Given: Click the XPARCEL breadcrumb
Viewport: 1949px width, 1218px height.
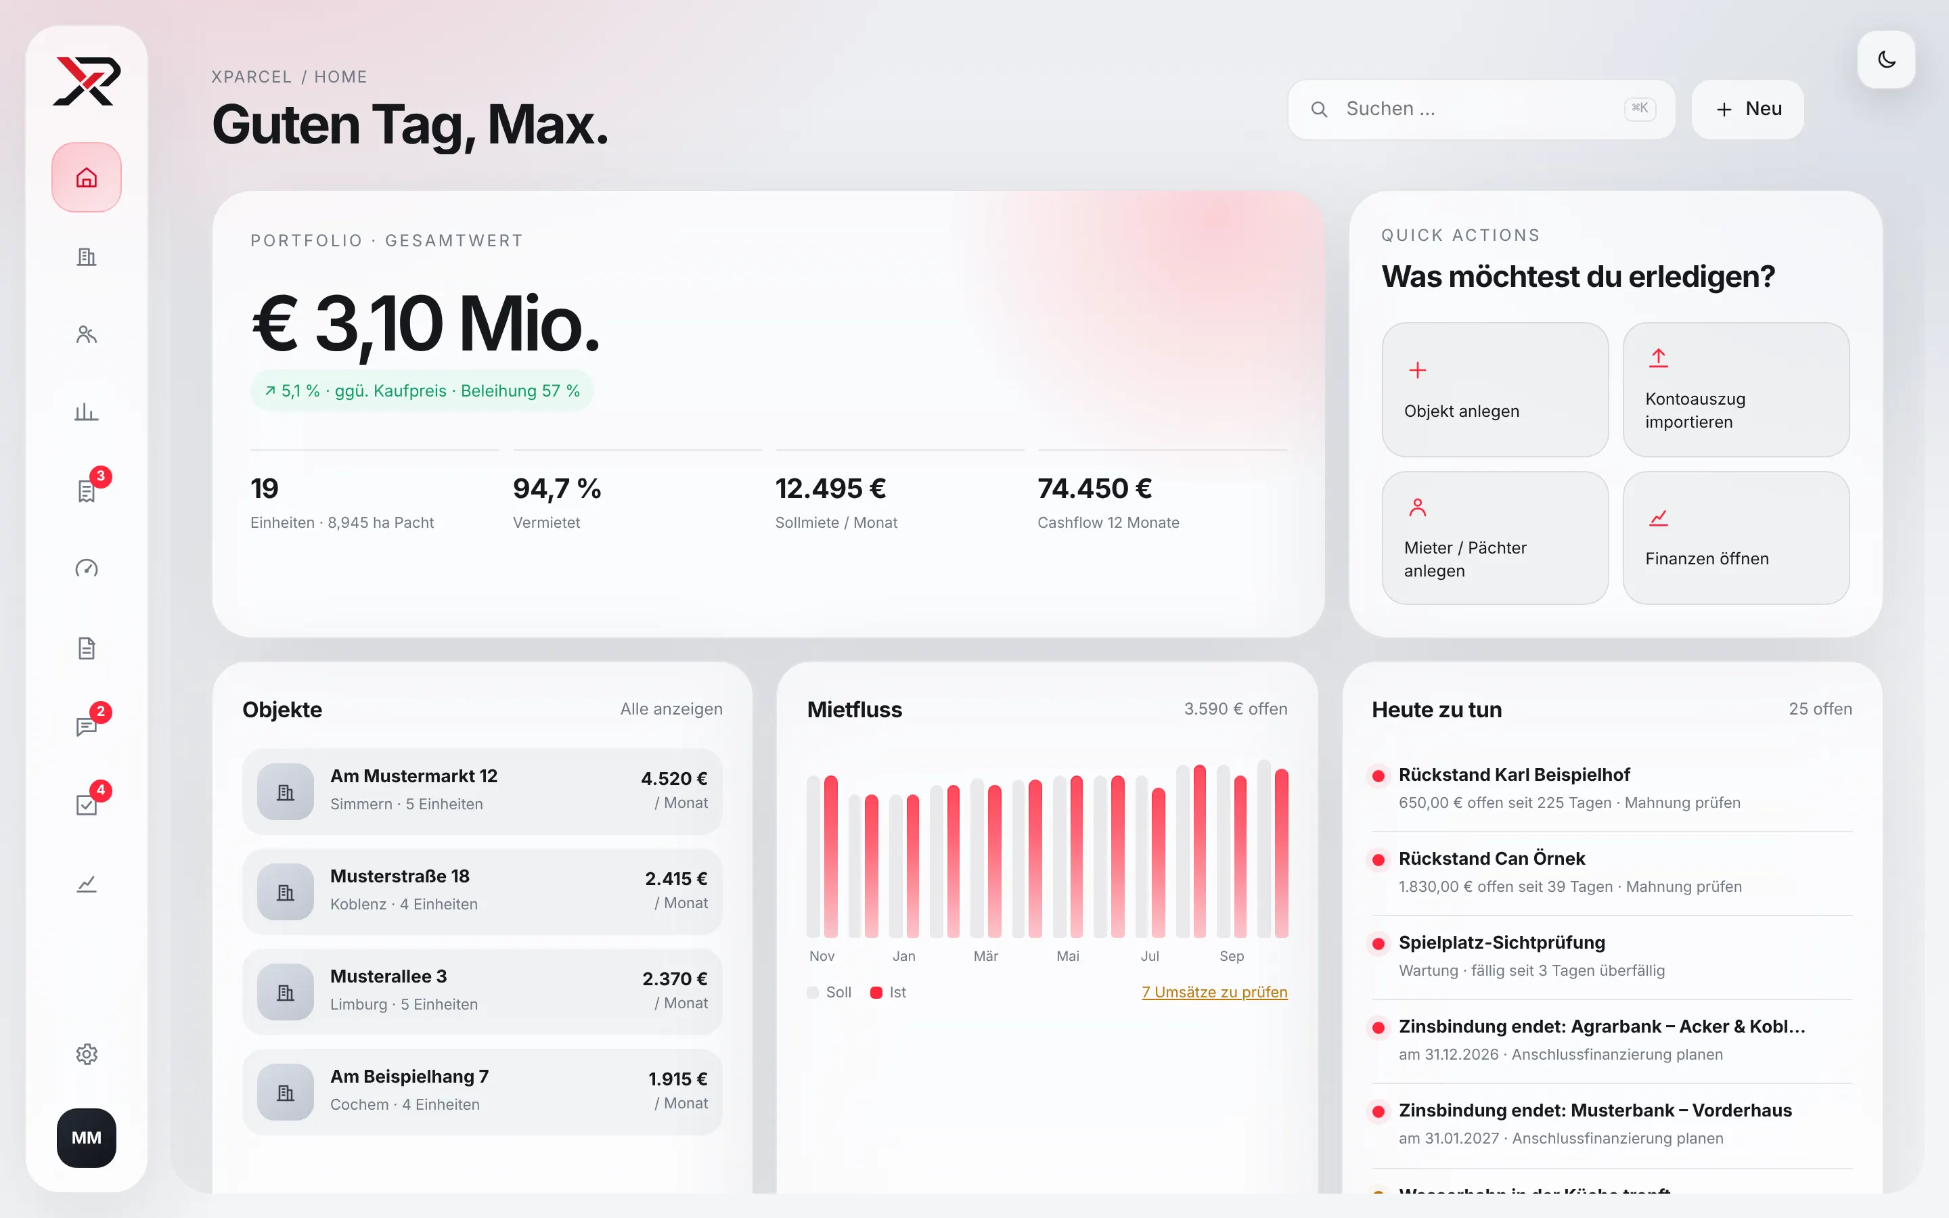Looking at the screenshot, I should click(251, 76).
